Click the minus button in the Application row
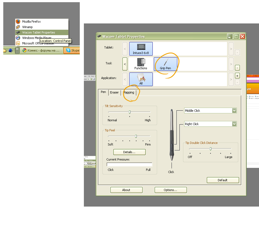This screenshot has width=259, height=233. [x=237, y=82]
